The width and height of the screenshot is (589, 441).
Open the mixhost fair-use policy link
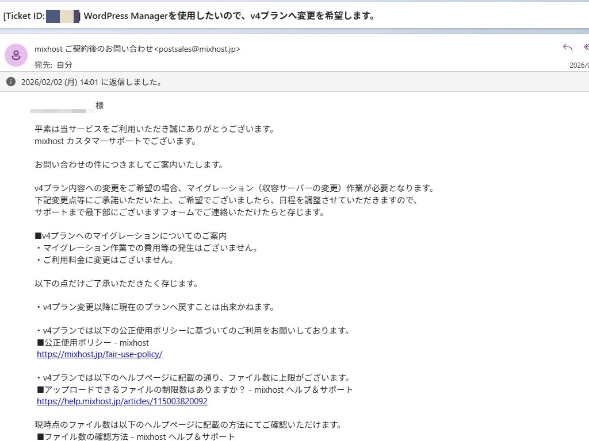click(100, 354)
